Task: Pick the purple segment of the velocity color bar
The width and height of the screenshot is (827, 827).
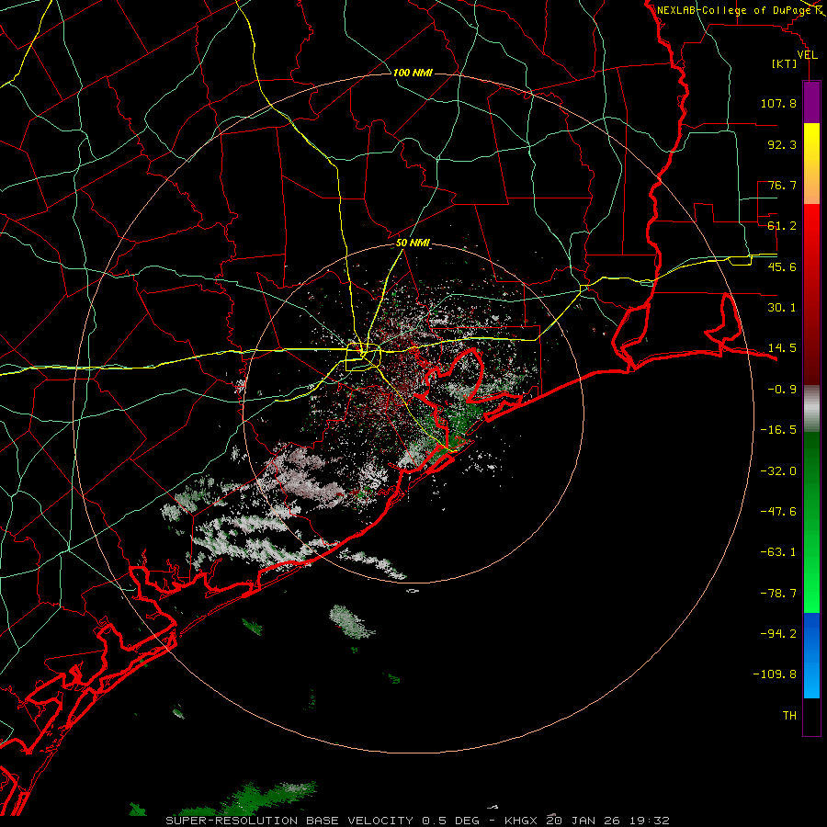Action: [811, 102]
